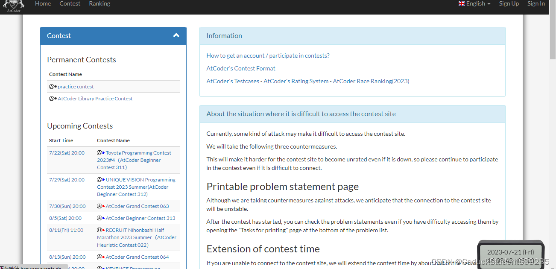
Task: Click Sign Up in the navbar
Action: [509, 3]
